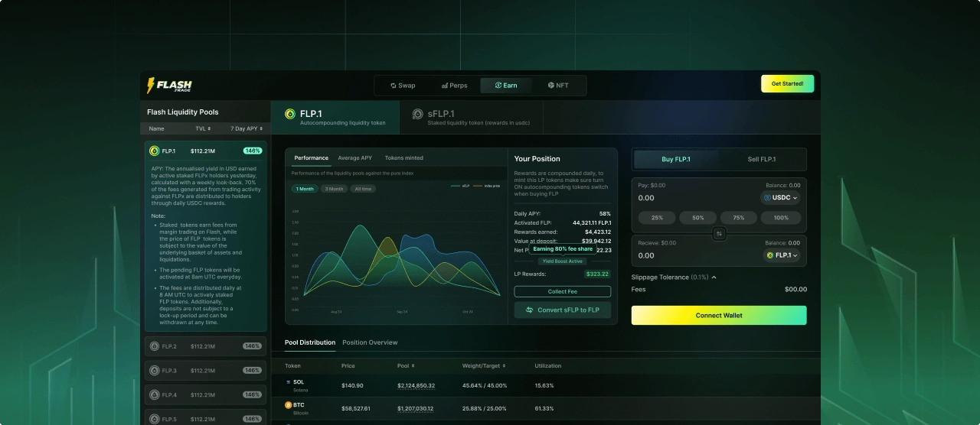Open the USDC token dropdown

pyautogui.click(x=780, y=198)
